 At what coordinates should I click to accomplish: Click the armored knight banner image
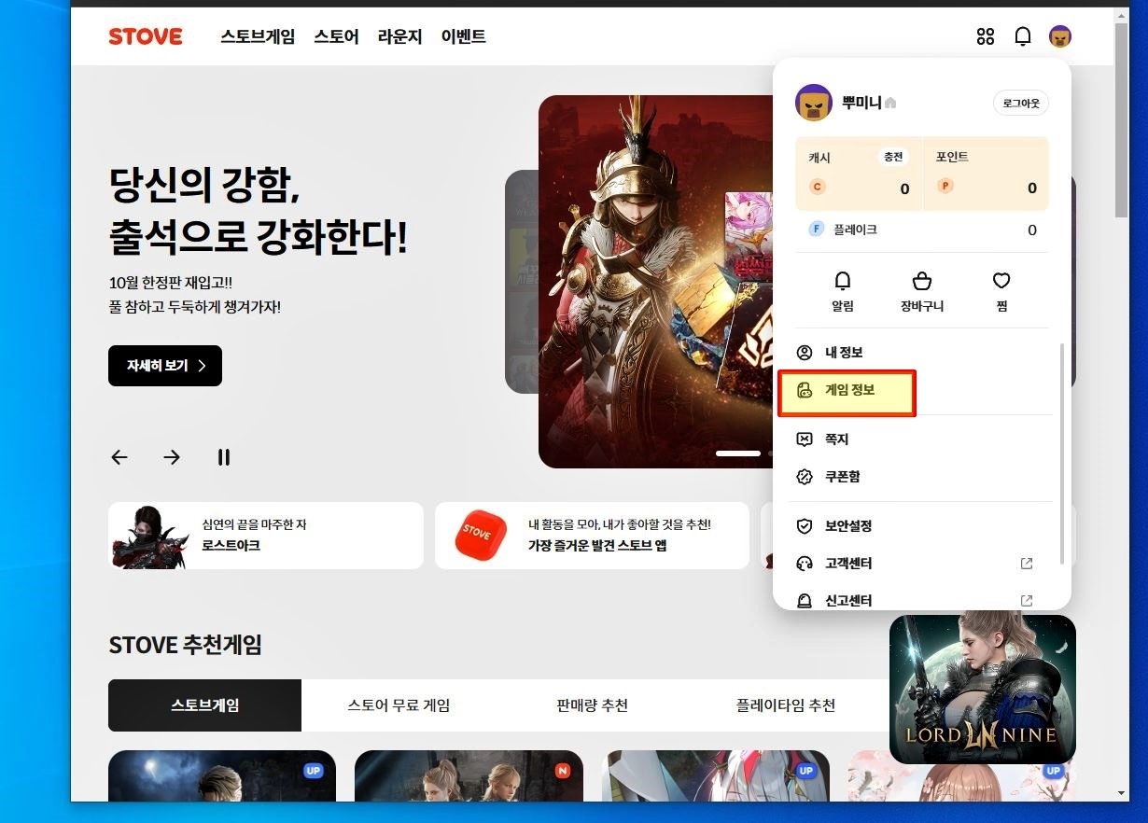click(x=655, y=282)
